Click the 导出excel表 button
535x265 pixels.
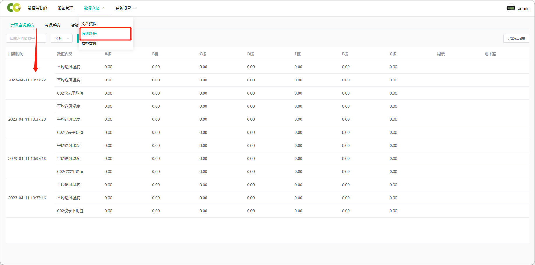click(516, 38)
